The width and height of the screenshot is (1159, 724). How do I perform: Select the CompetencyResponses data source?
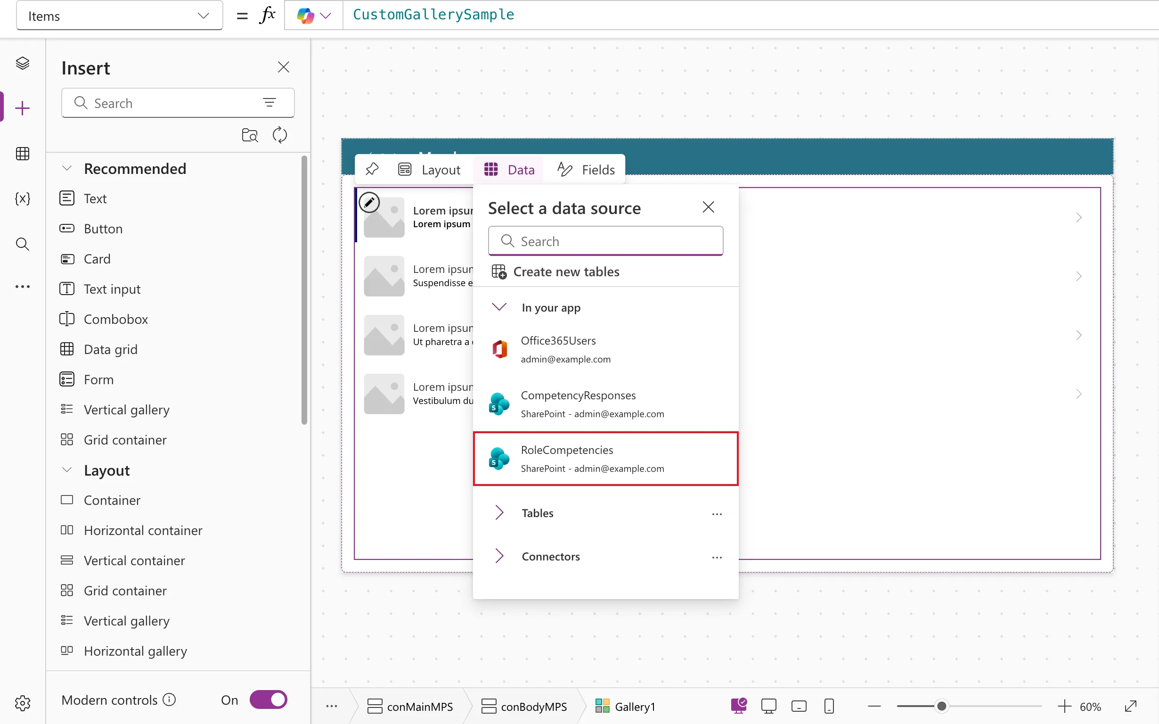tap(605, 403)
